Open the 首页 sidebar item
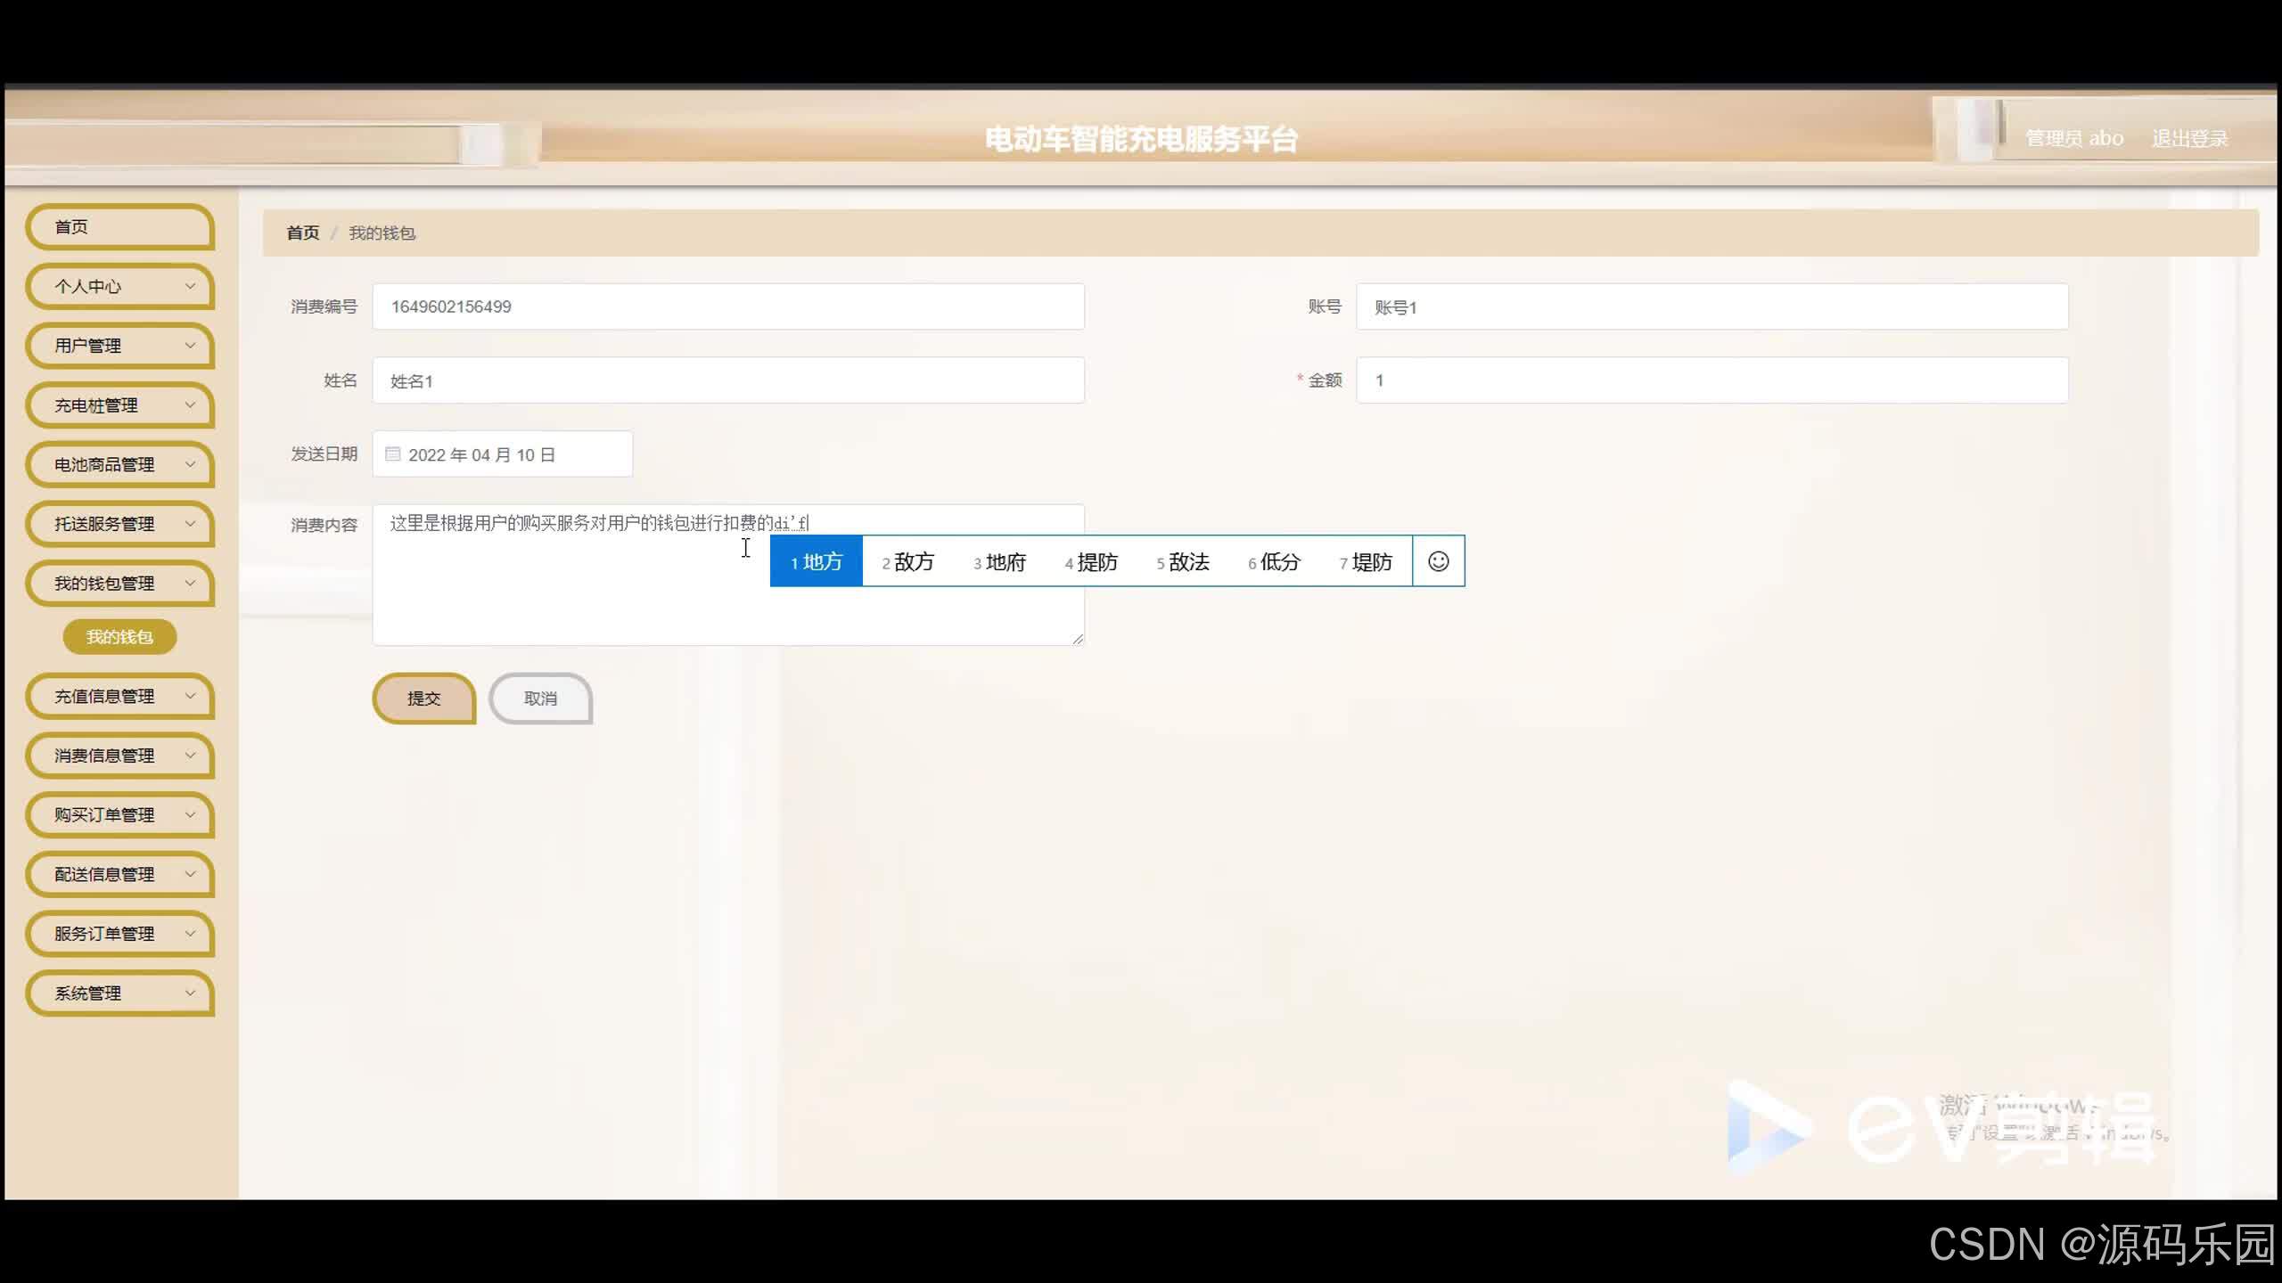 click(x=120, y=227)
